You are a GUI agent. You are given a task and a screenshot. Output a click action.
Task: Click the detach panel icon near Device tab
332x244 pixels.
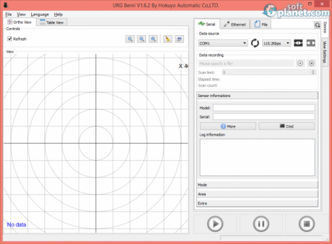coord(317,25)
